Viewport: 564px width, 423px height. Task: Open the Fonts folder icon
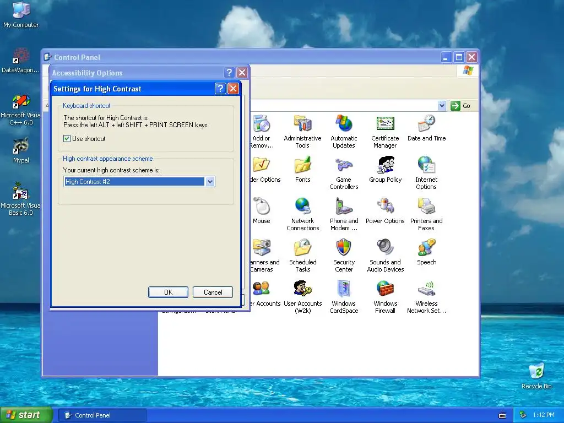pos(302,170)
